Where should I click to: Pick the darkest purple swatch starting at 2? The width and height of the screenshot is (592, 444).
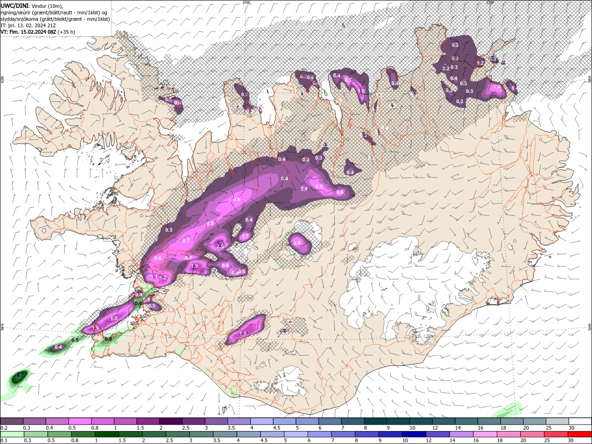(x=170, y=421)
